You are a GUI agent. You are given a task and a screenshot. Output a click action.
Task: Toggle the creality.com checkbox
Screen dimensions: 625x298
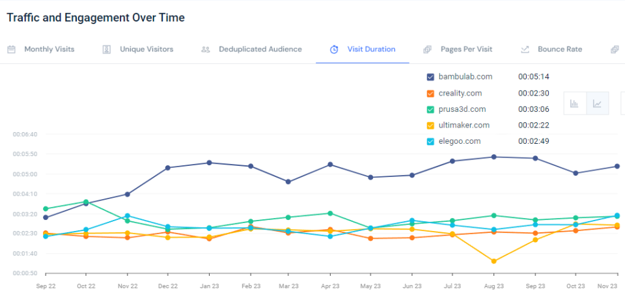pyautogui.click(x=430, y=93)
